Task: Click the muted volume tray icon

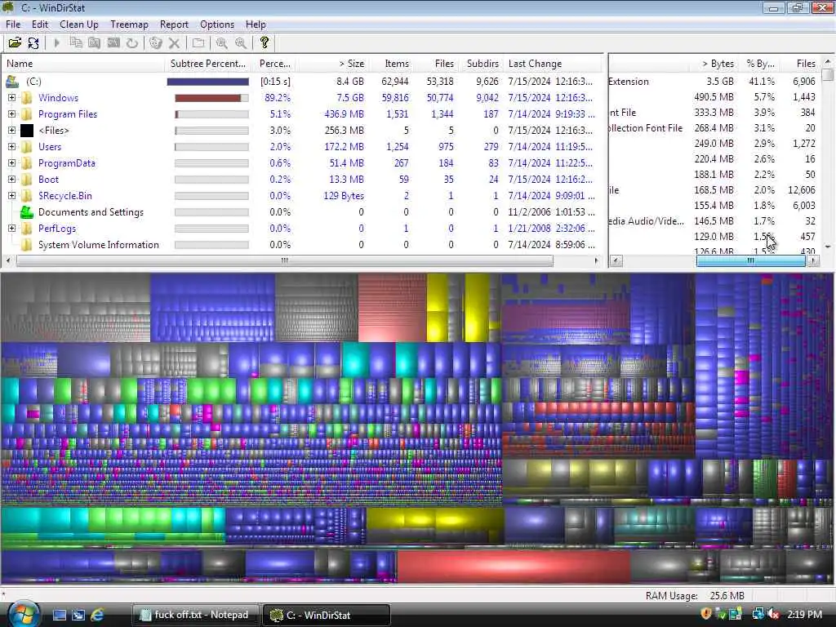Action: pyautogui.click(x=772, y=614)
